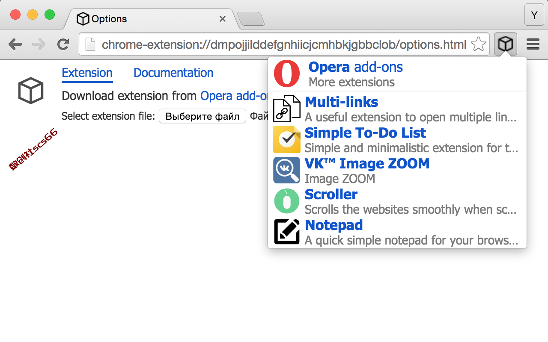
Task: Click the cube extension toolbar button
Action: point(506,44)
